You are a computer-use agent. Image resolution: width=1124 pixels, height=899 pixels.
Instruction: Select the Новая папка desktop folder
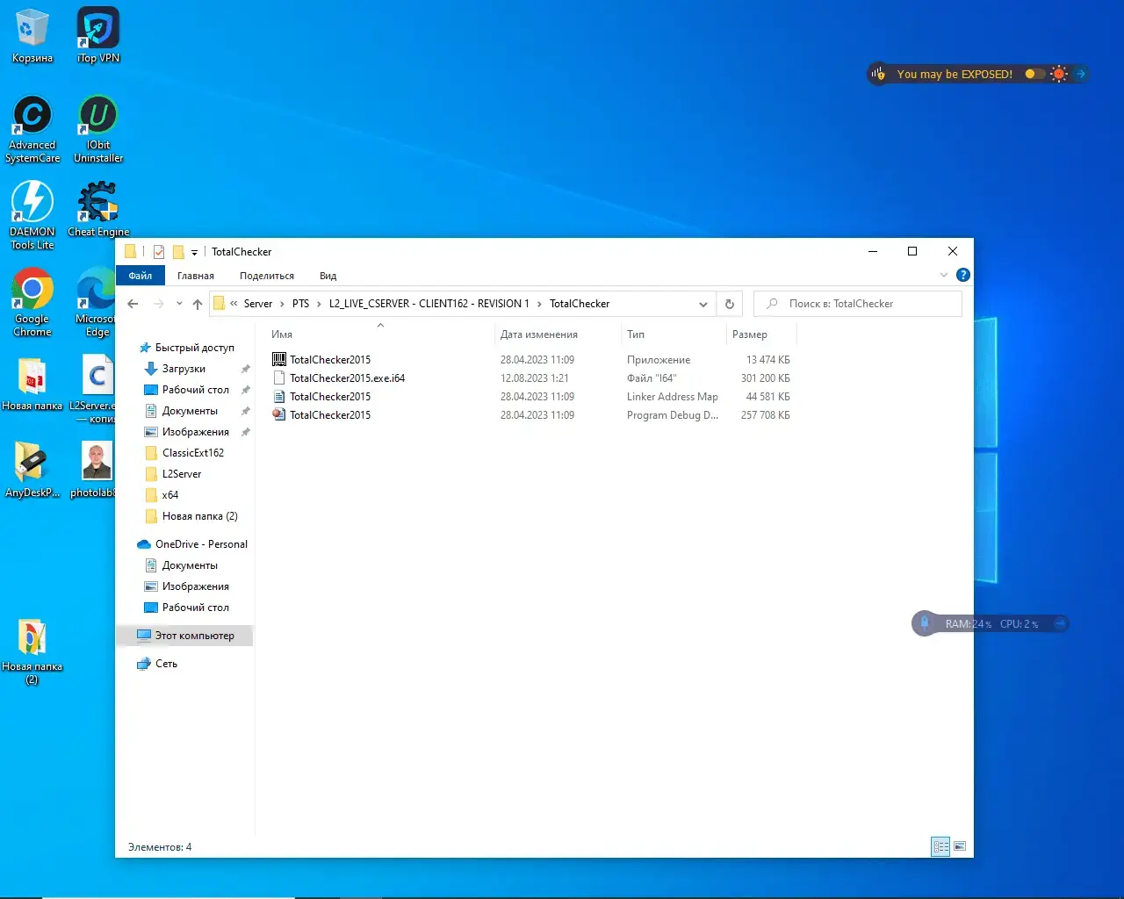click(32, 384)
